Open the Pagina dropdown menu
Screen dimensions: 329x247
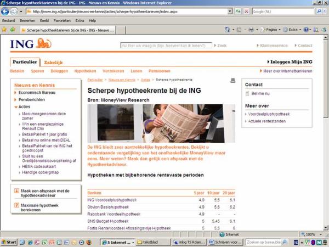[x=271, y=30]
